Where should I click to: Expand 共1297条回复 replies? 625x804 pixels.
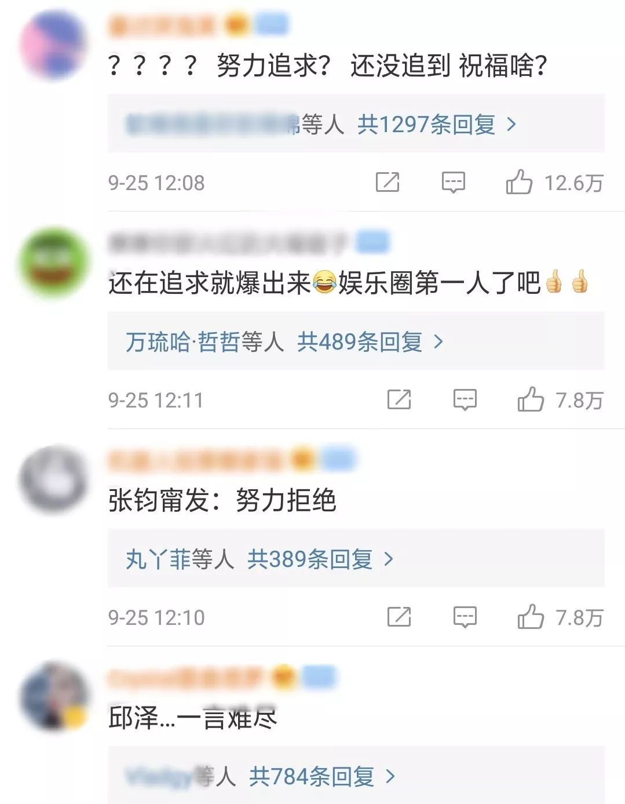(x=437, y=124)
